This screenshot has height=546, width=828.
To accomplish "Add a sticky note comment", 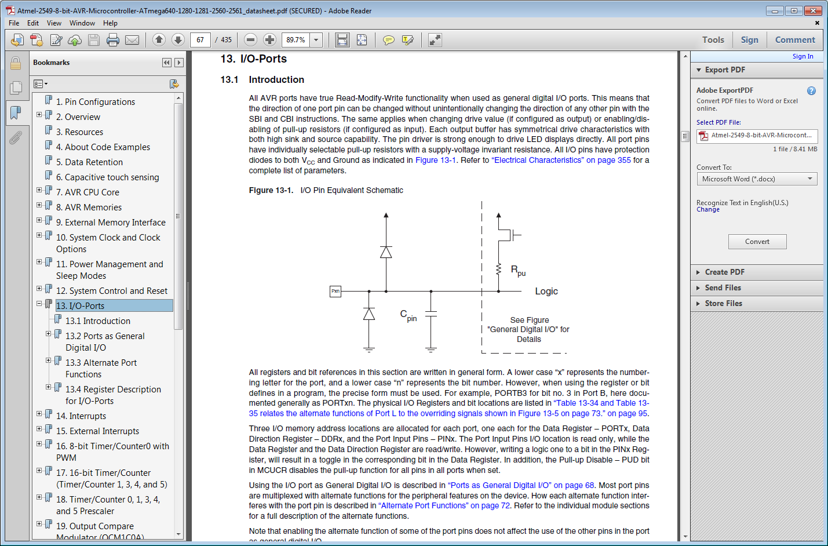I will point(389,40).
